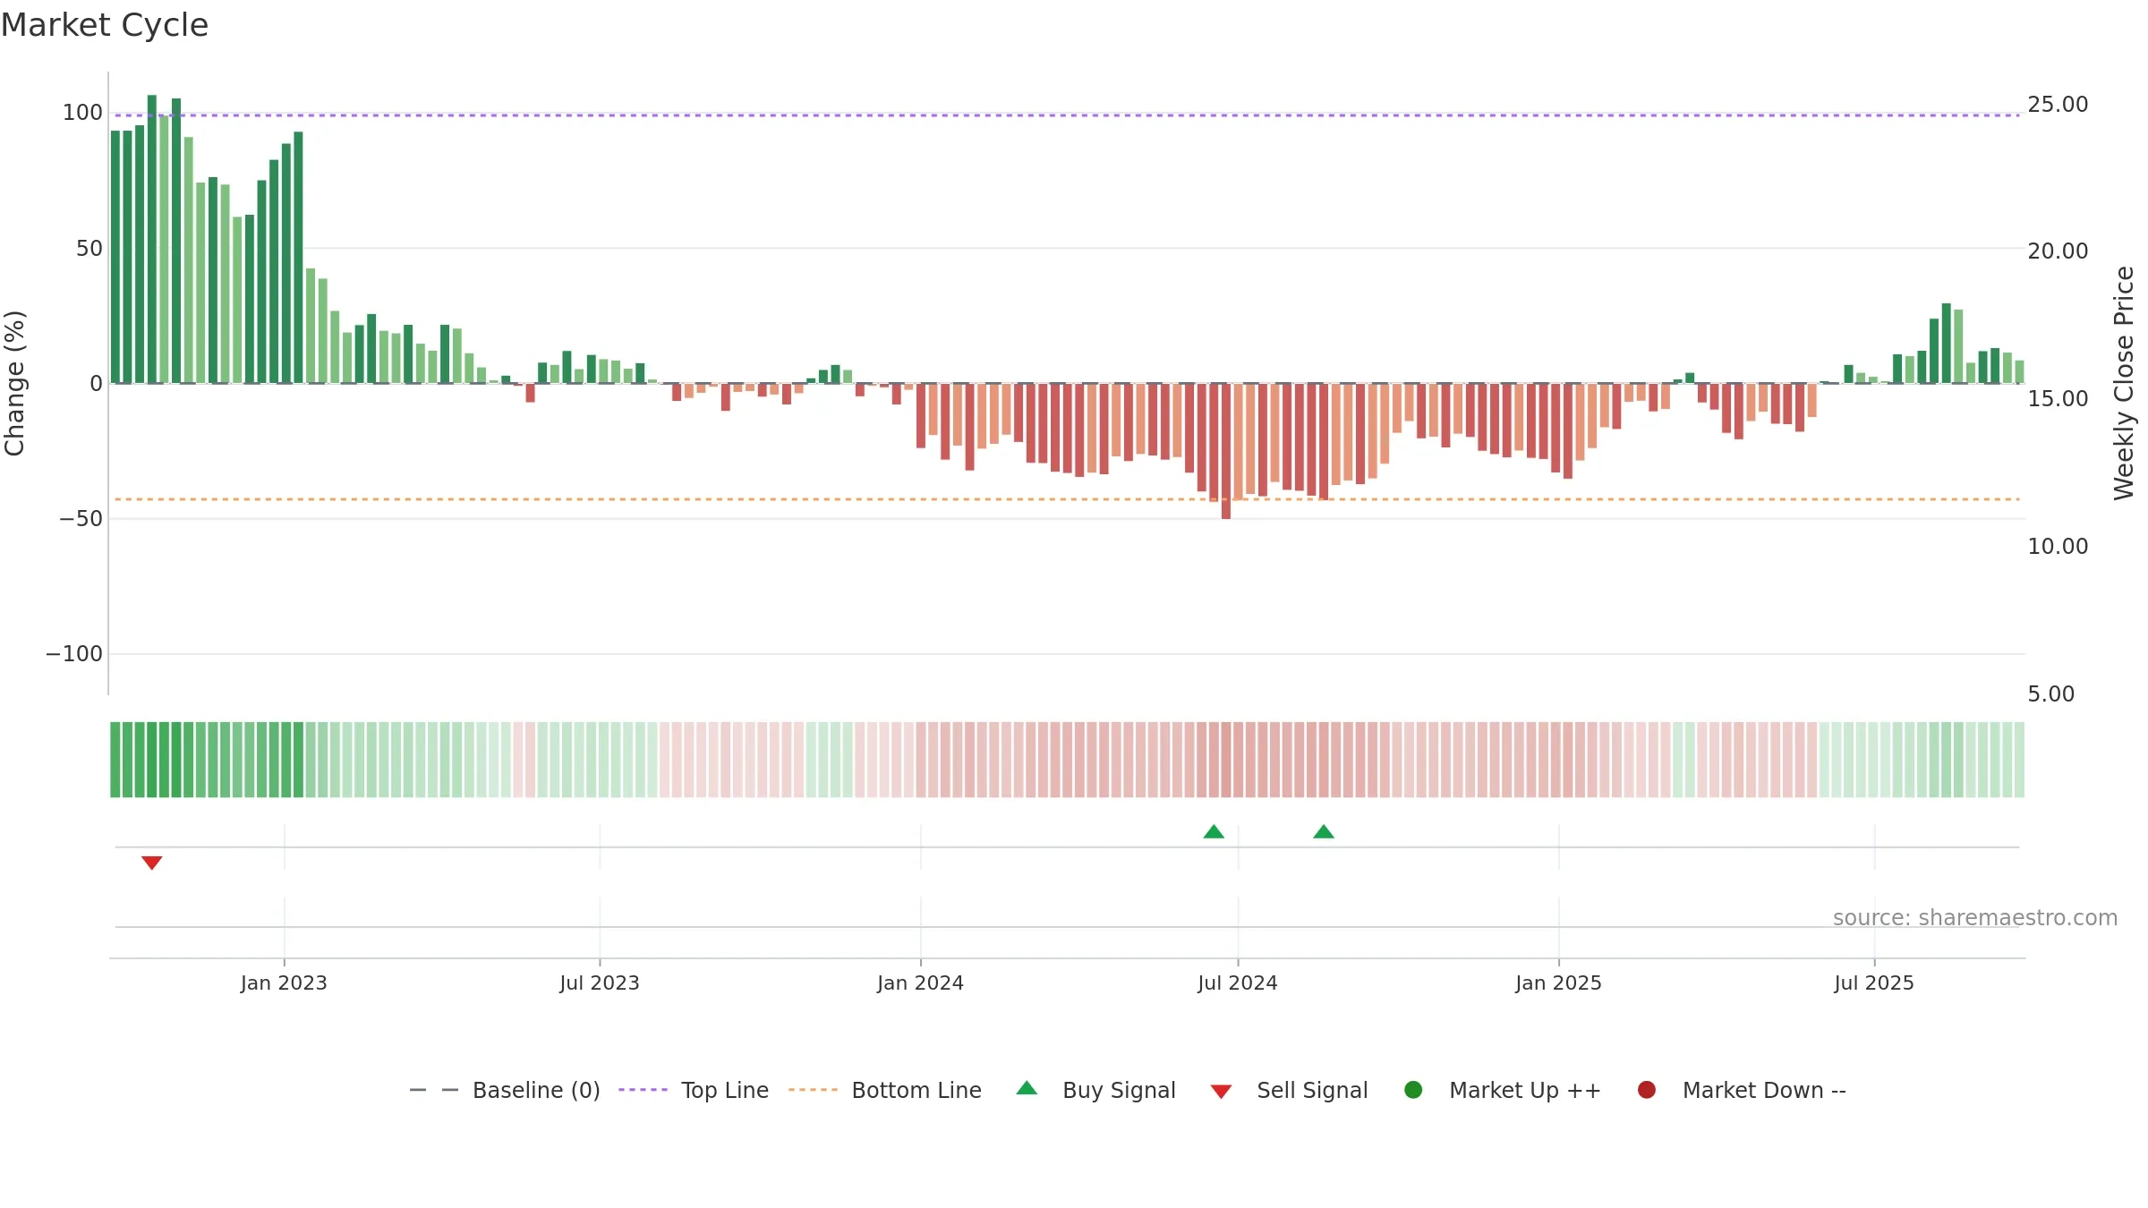The image size is (2148, 1208).
Task: Click the Jul 2024 axis label
Action: click(1238, 983)
